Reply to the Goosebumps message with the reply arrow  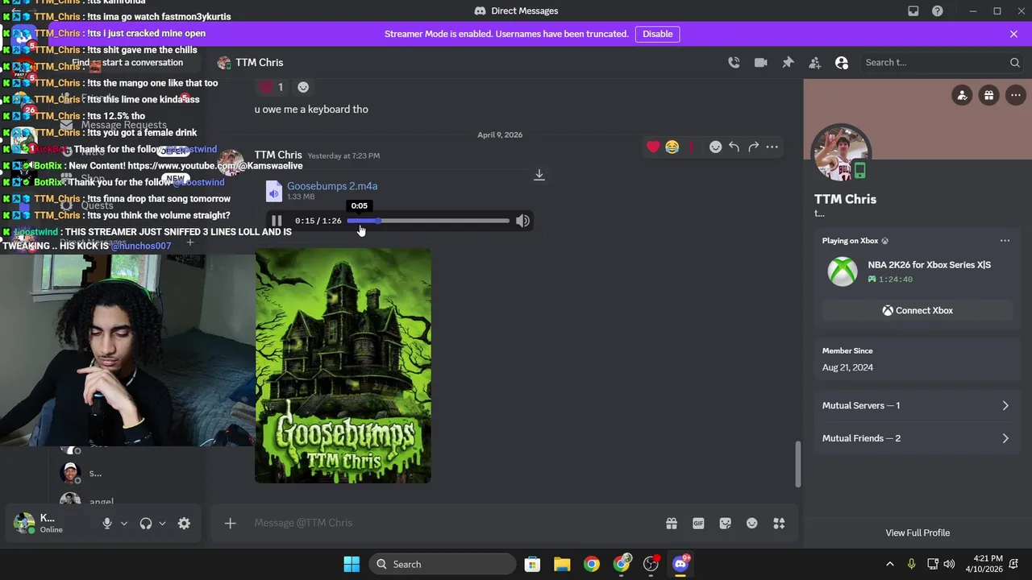tap(734, 147)
